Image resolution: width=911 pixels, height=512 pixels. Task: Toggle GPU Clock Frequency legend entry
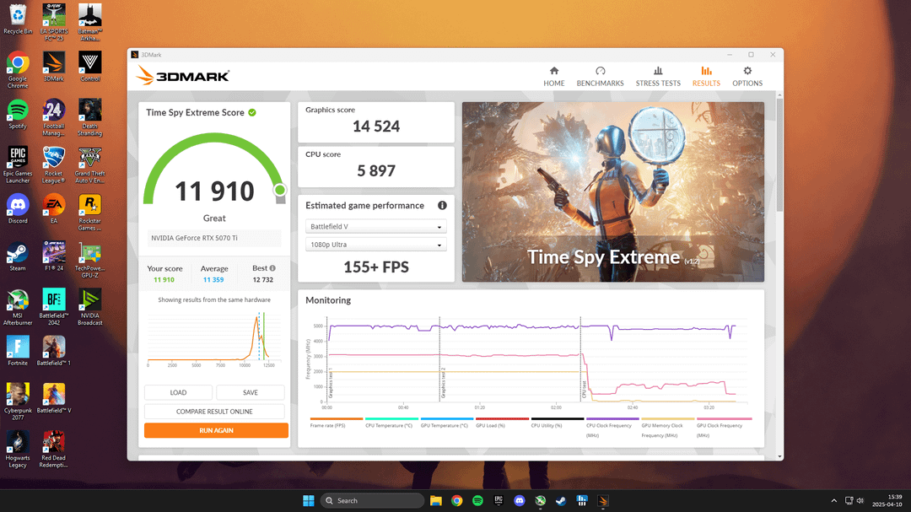(x=724, y=427)
